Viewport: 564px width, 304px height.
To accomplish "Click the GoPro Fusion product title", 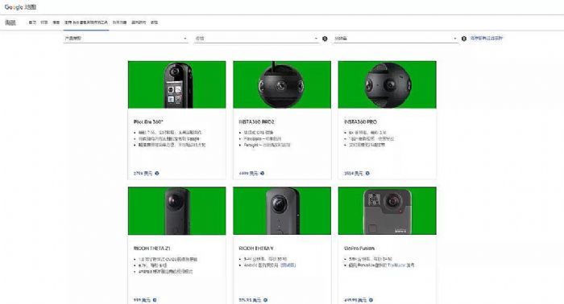I will pyautogui.click(x=359, y=249).
